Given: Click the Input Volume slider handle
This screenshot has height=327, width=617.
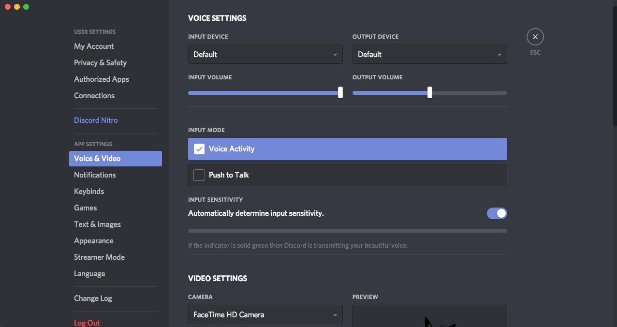Looking at the screenshot, I should click(x=340, y=93).
